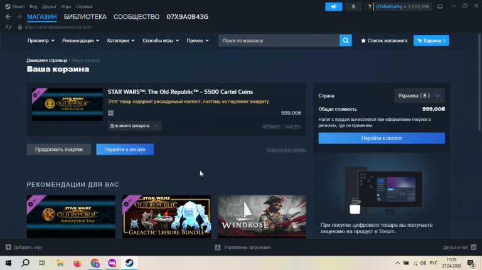The width and height of the screenshot is (482, 270).
Task: Click Удалить все товары link
Action: (x=286, y=150)
